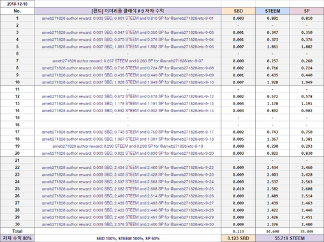Viewport: 324px width, 242px height.
Task: Click the STEEM value 0.822 cell
Action: tap(272, 153)
